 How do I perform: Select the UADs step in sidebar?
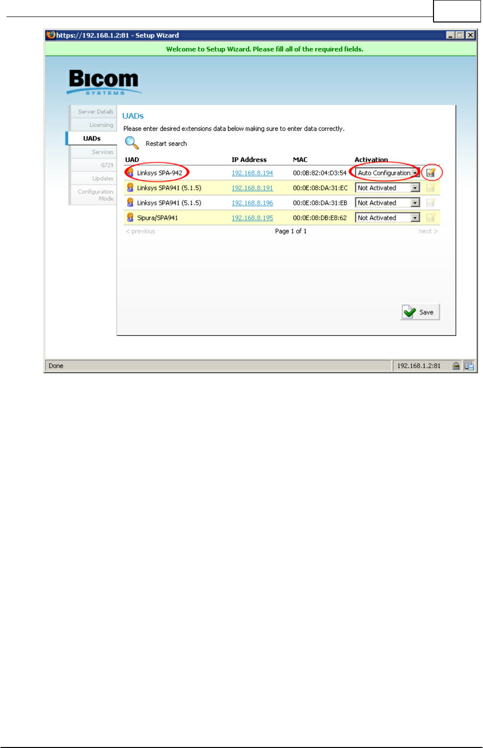[92, 138]
